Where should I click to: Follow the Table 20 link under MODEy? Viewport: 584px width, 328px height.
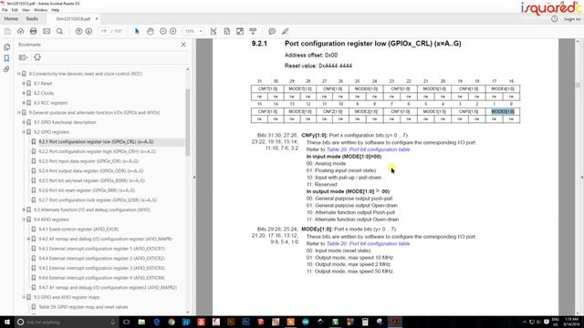(x=369, y=243)
